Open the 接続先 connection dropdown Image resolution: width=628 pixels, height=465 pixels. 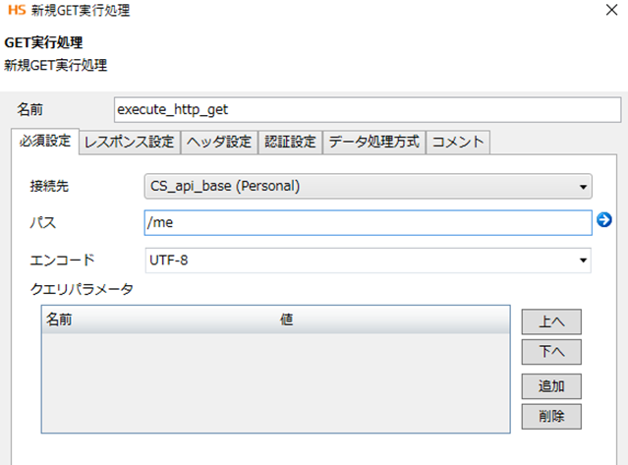(x=368, y=186)
